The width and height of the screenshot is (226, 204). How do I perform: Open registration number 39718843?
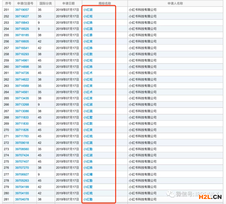(x=22, y=23)
